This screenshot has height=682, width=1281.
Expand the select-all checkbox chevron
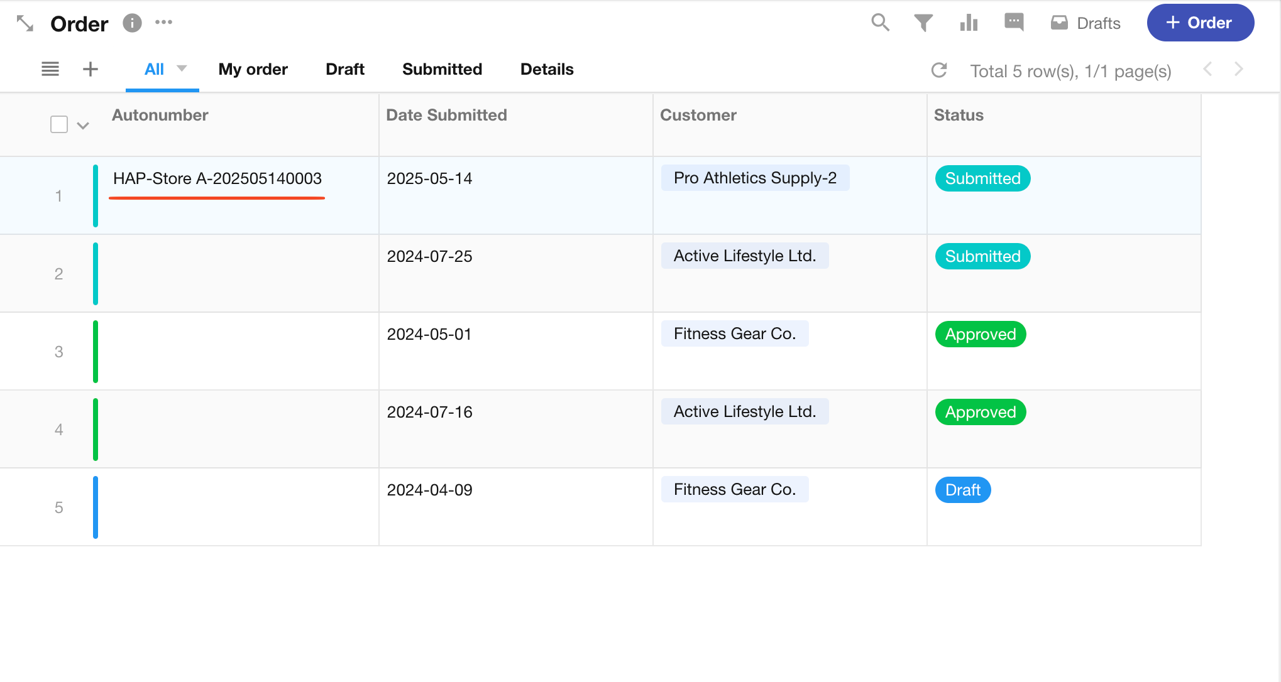[x=83, y=126]
